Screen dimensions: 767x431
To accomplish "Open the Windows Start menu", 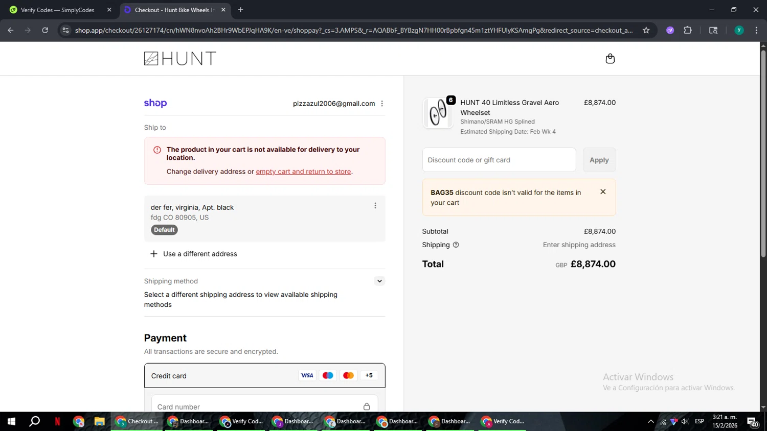I will click(x=11, y=421).
